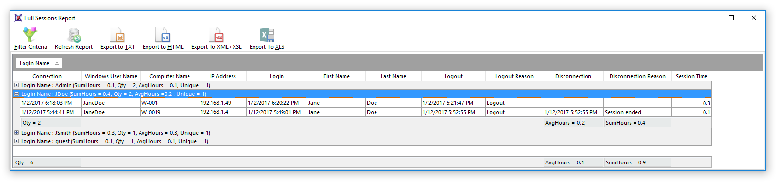Image resolution: width=776 pixels, height=185 pixels.
Task: Sort by IP Address column header
Action: (x=223, y=76)
